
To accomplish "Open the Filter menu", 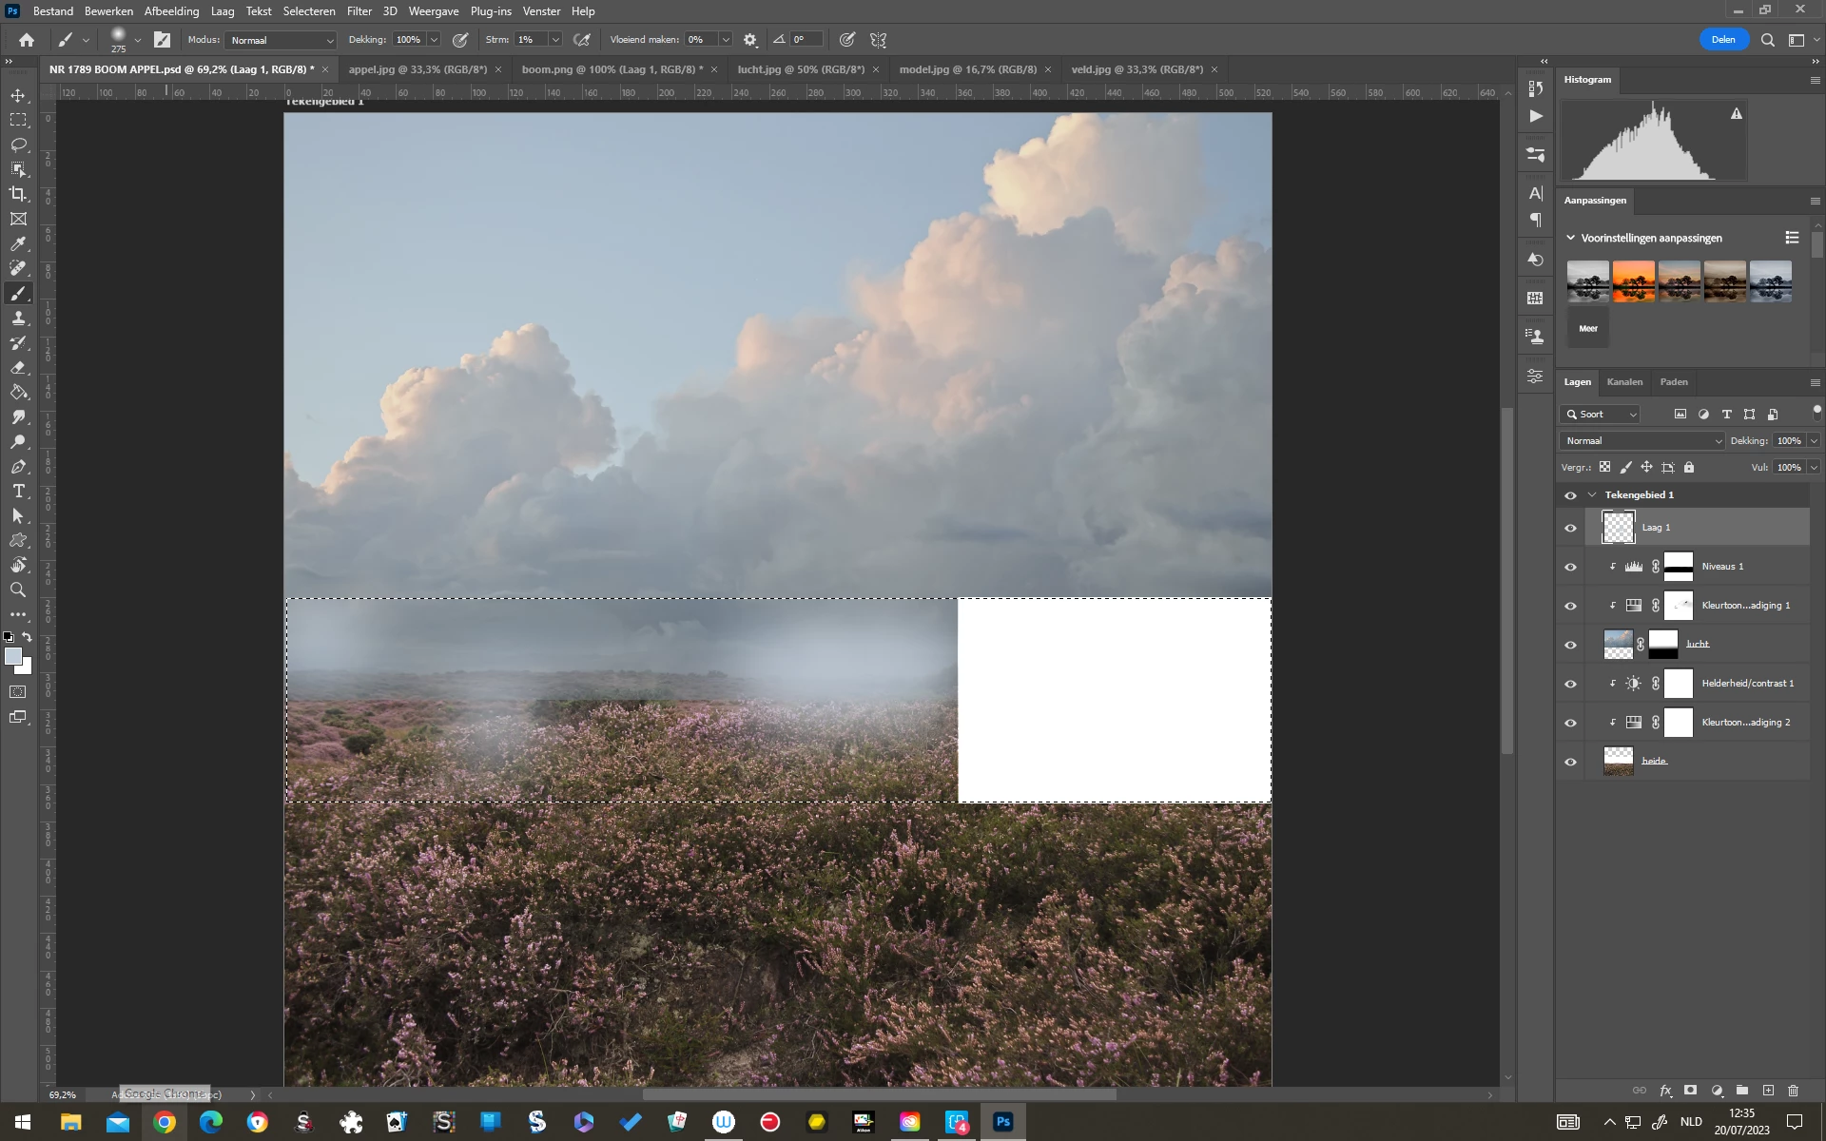I will [359, 10].
